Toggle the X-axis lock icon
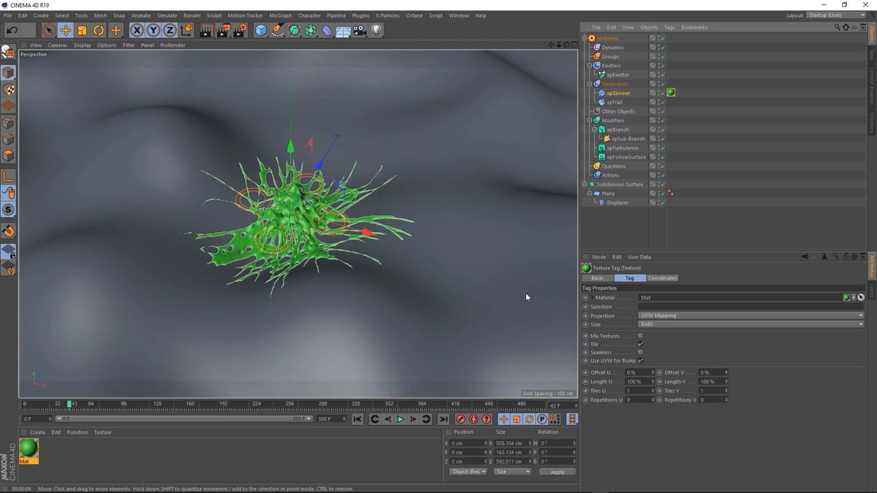This screenshot has height=493, width=877. point(137,30)
